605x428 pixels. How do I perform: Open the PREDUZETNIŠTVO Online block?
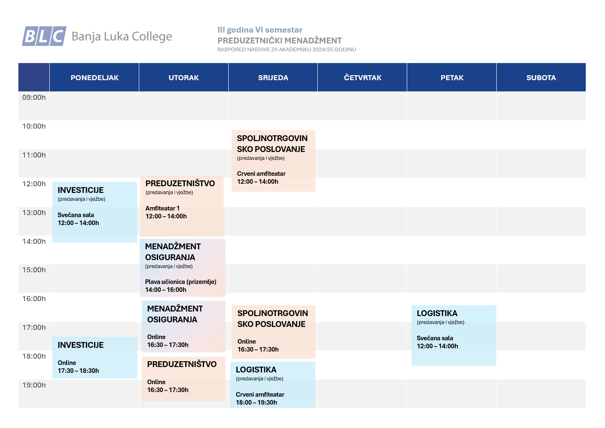point(184,379)
